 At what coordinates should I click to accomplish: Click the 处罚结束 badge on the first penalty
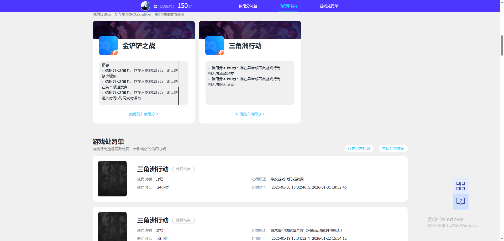183,169
